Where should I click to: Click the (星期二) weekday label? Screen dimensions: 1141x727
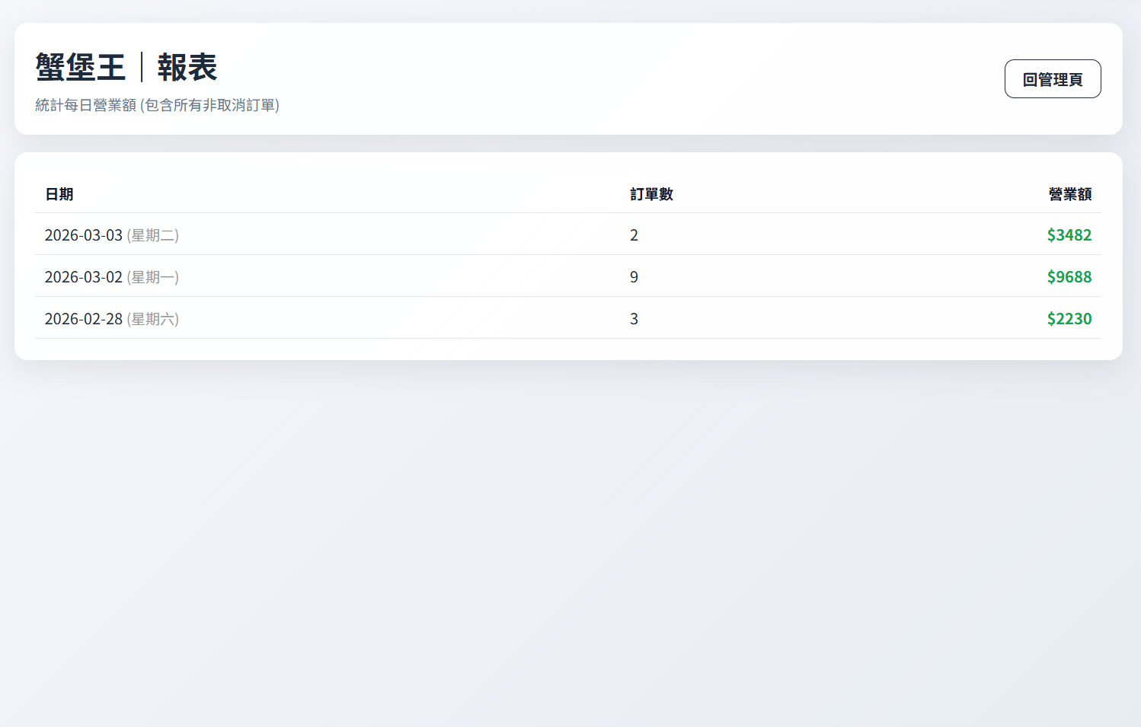153,235
